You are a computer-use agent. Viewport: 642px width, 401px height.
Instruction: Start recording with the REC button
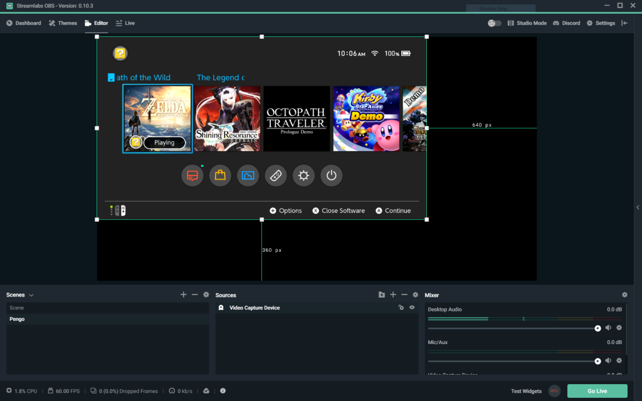[x=554, y=391]
